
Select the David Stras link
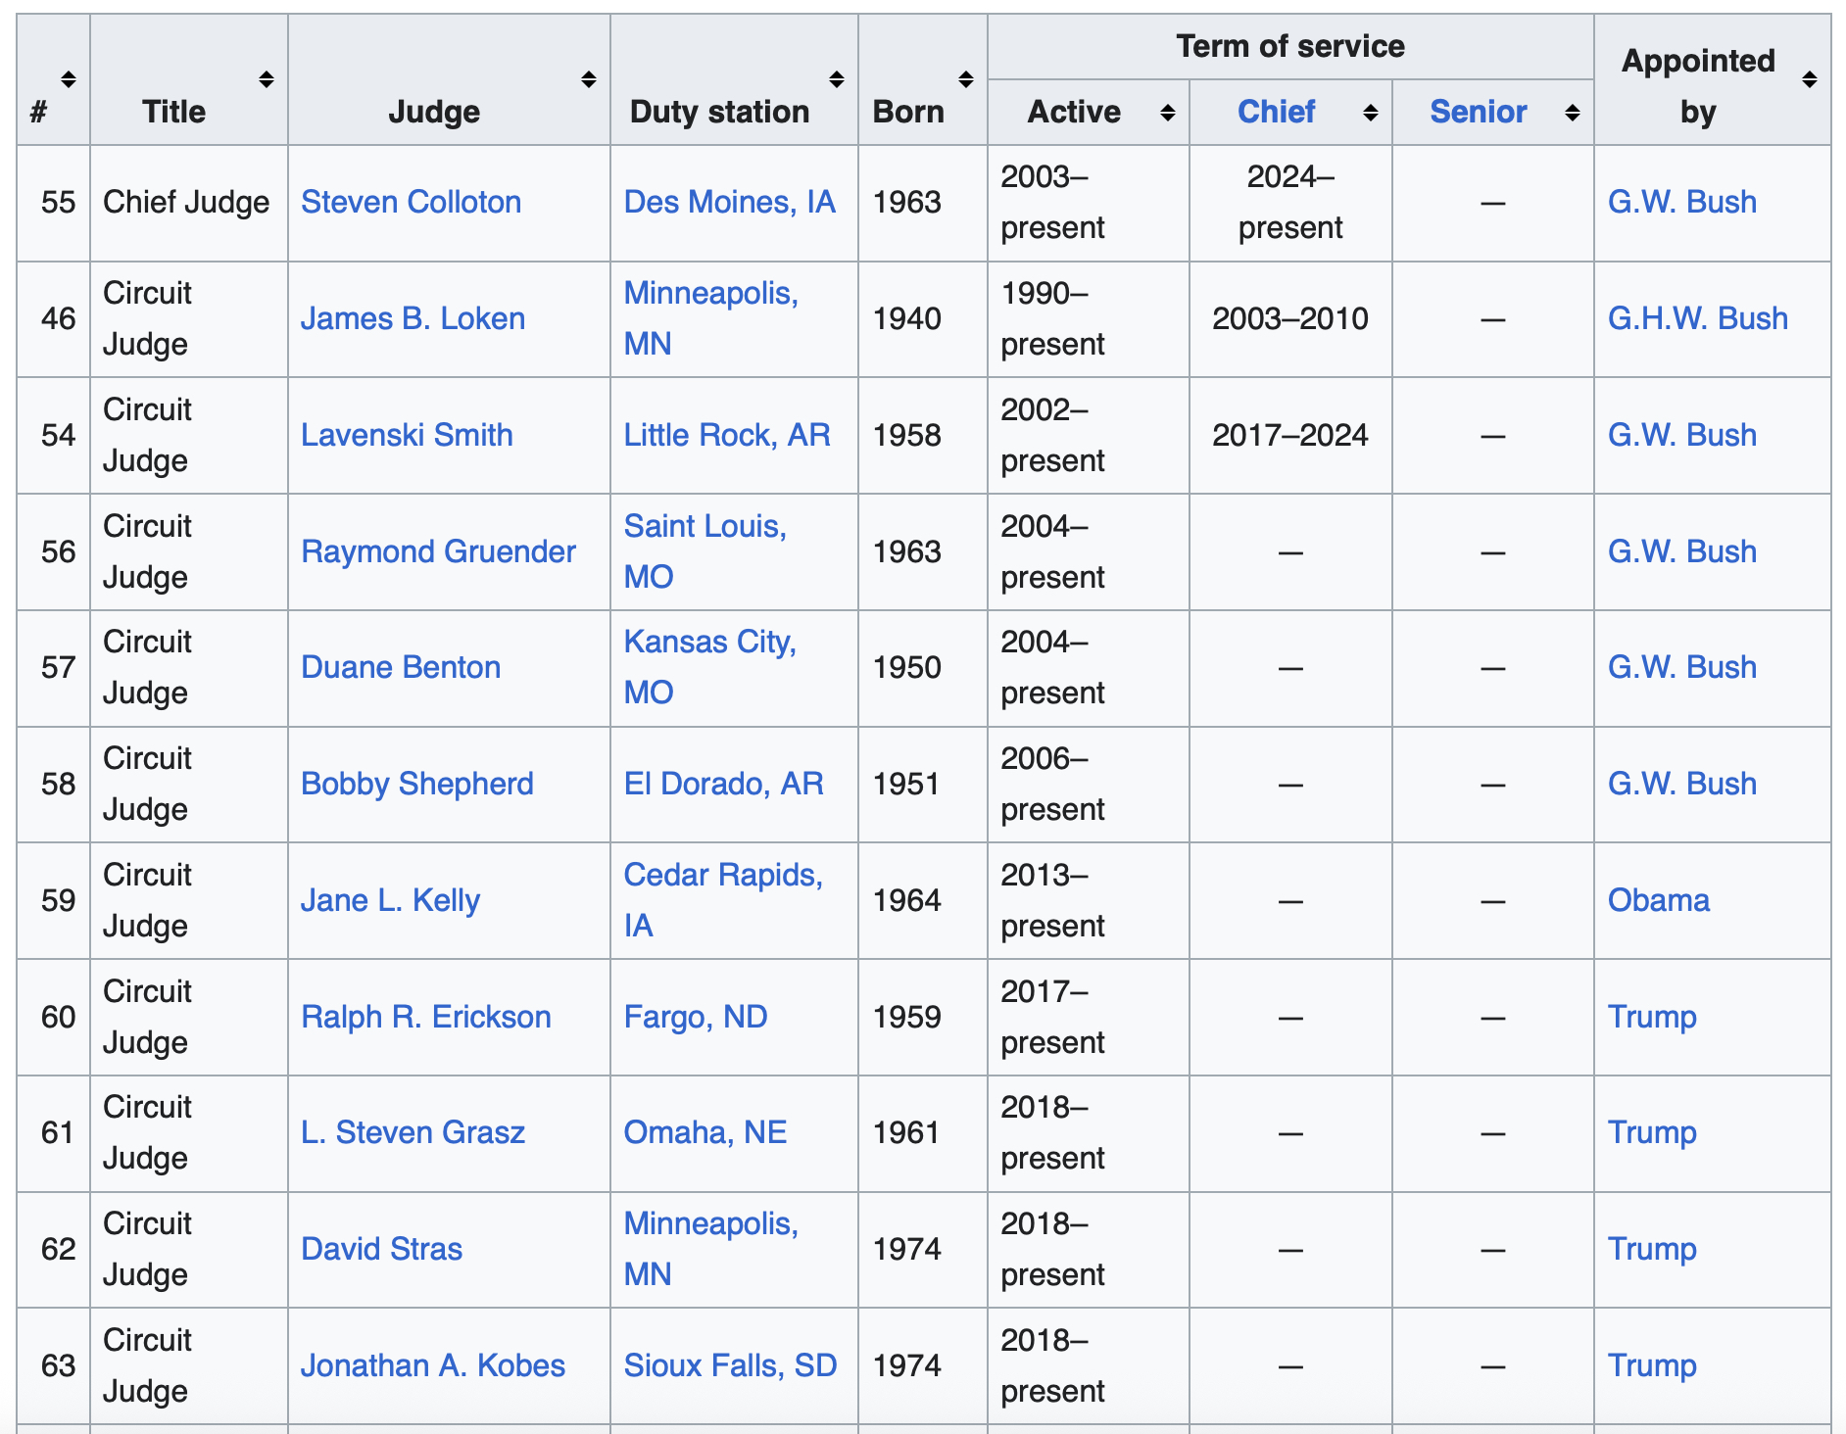381,1249
